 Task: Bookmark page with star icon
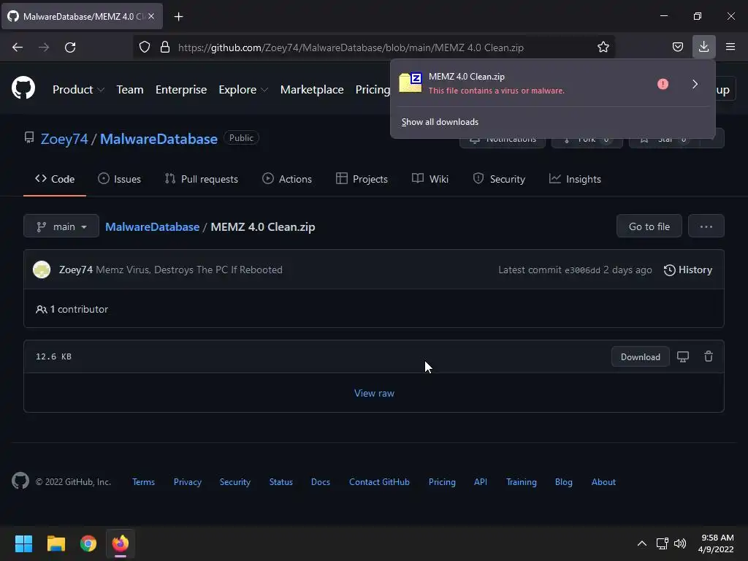[603, 47]
